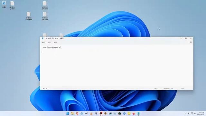Open File Explorer from the taskbar

72,113
